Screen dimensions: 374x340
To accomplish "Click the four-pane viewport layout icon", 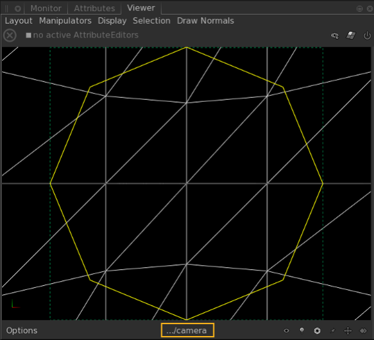I will (351, 36).
